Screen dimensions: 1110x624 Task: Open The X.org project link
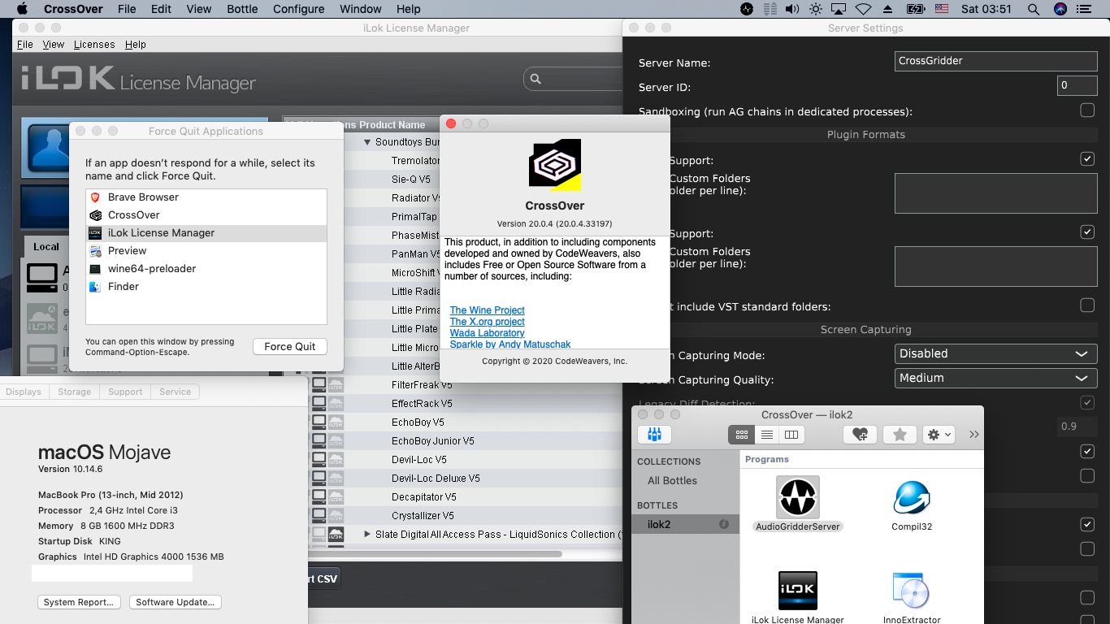488,322
